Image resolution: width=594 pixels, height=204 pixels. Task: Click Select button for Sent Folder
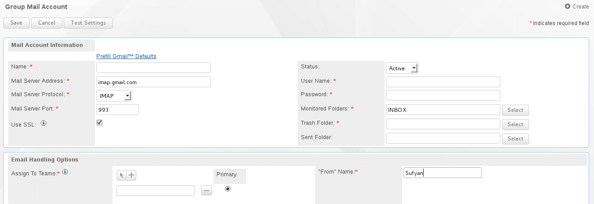pos(515,139)
